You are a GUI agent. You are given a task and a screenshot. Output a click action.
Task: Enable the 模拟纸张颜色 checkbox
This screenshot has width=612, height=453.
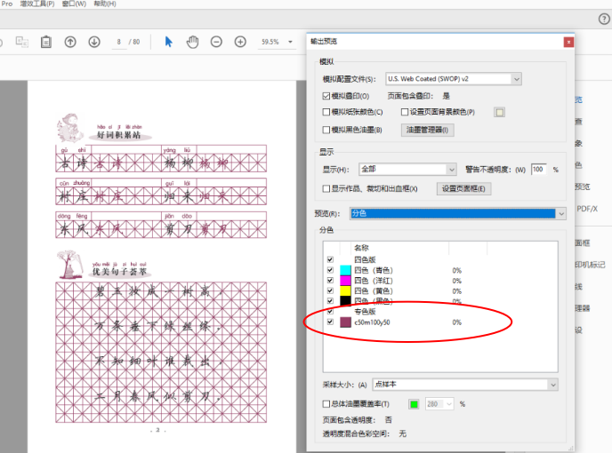(326, 112)
